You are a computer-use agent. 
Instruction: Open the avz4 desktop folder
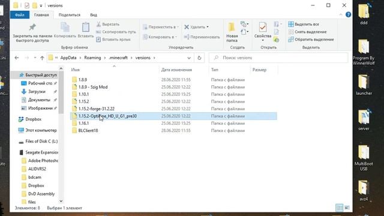(x=364, y=191)
